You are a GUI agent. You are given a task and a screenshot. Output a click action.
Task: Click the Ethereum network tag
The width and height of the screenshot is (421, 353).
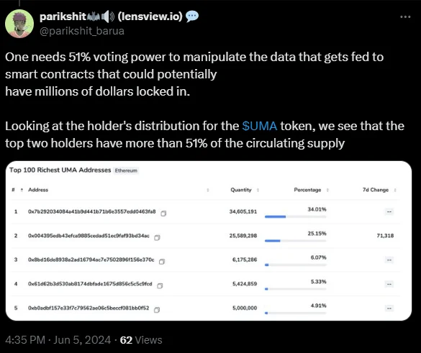pyautogui.click(x=126, y=170)
